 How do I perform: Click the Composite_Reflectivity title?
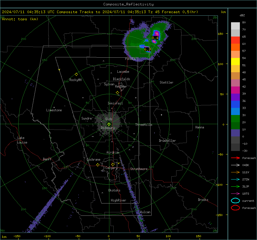pyautogui.click(x=128, y=4)
